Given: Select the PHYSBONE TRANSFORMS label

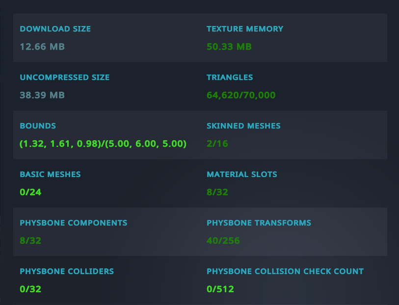Looking at the screenshot, I should point(259,223).
